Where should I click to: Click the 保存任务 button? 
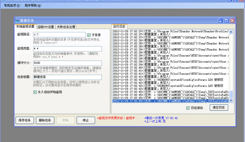pyautogui.click(x=24, y=120)
